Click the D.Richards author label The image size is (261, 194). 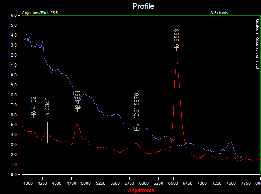point(219,13)
